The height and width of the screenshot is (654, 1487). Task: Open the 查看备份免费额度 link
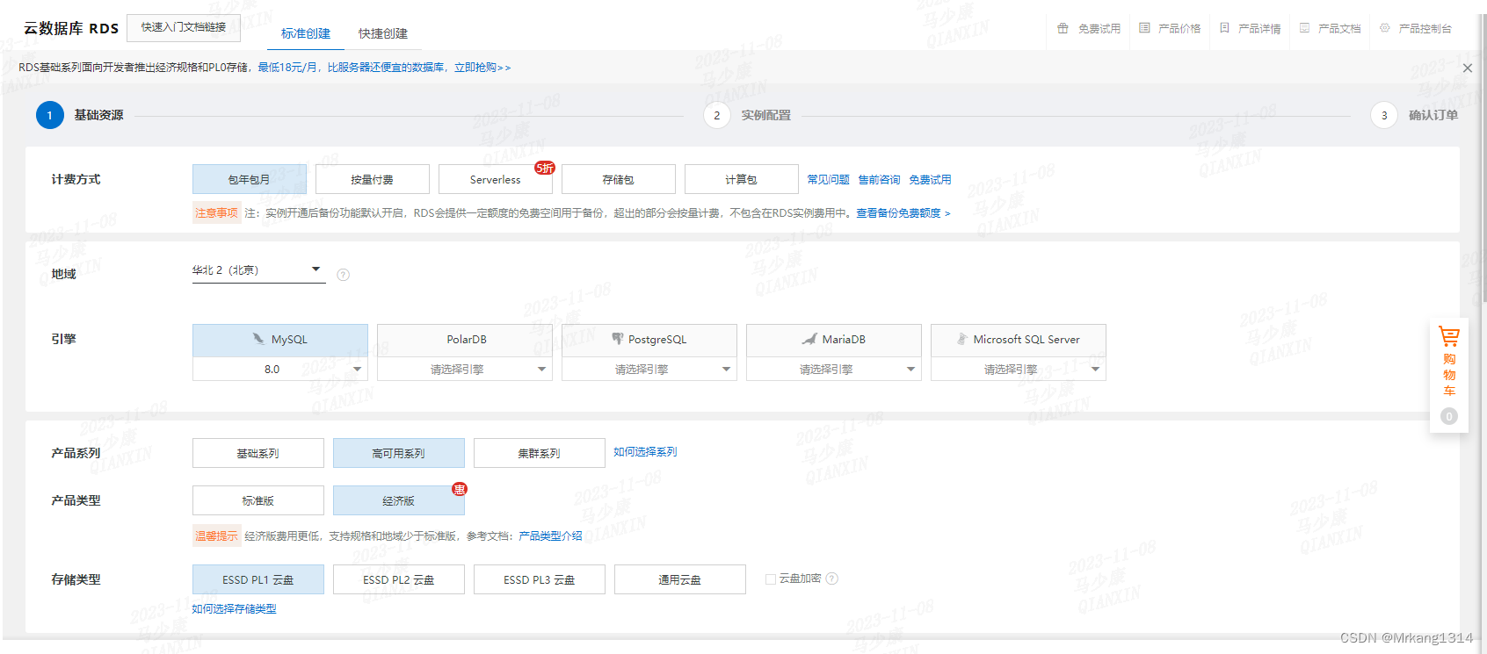pyautogui.click(x=903, y=213)
